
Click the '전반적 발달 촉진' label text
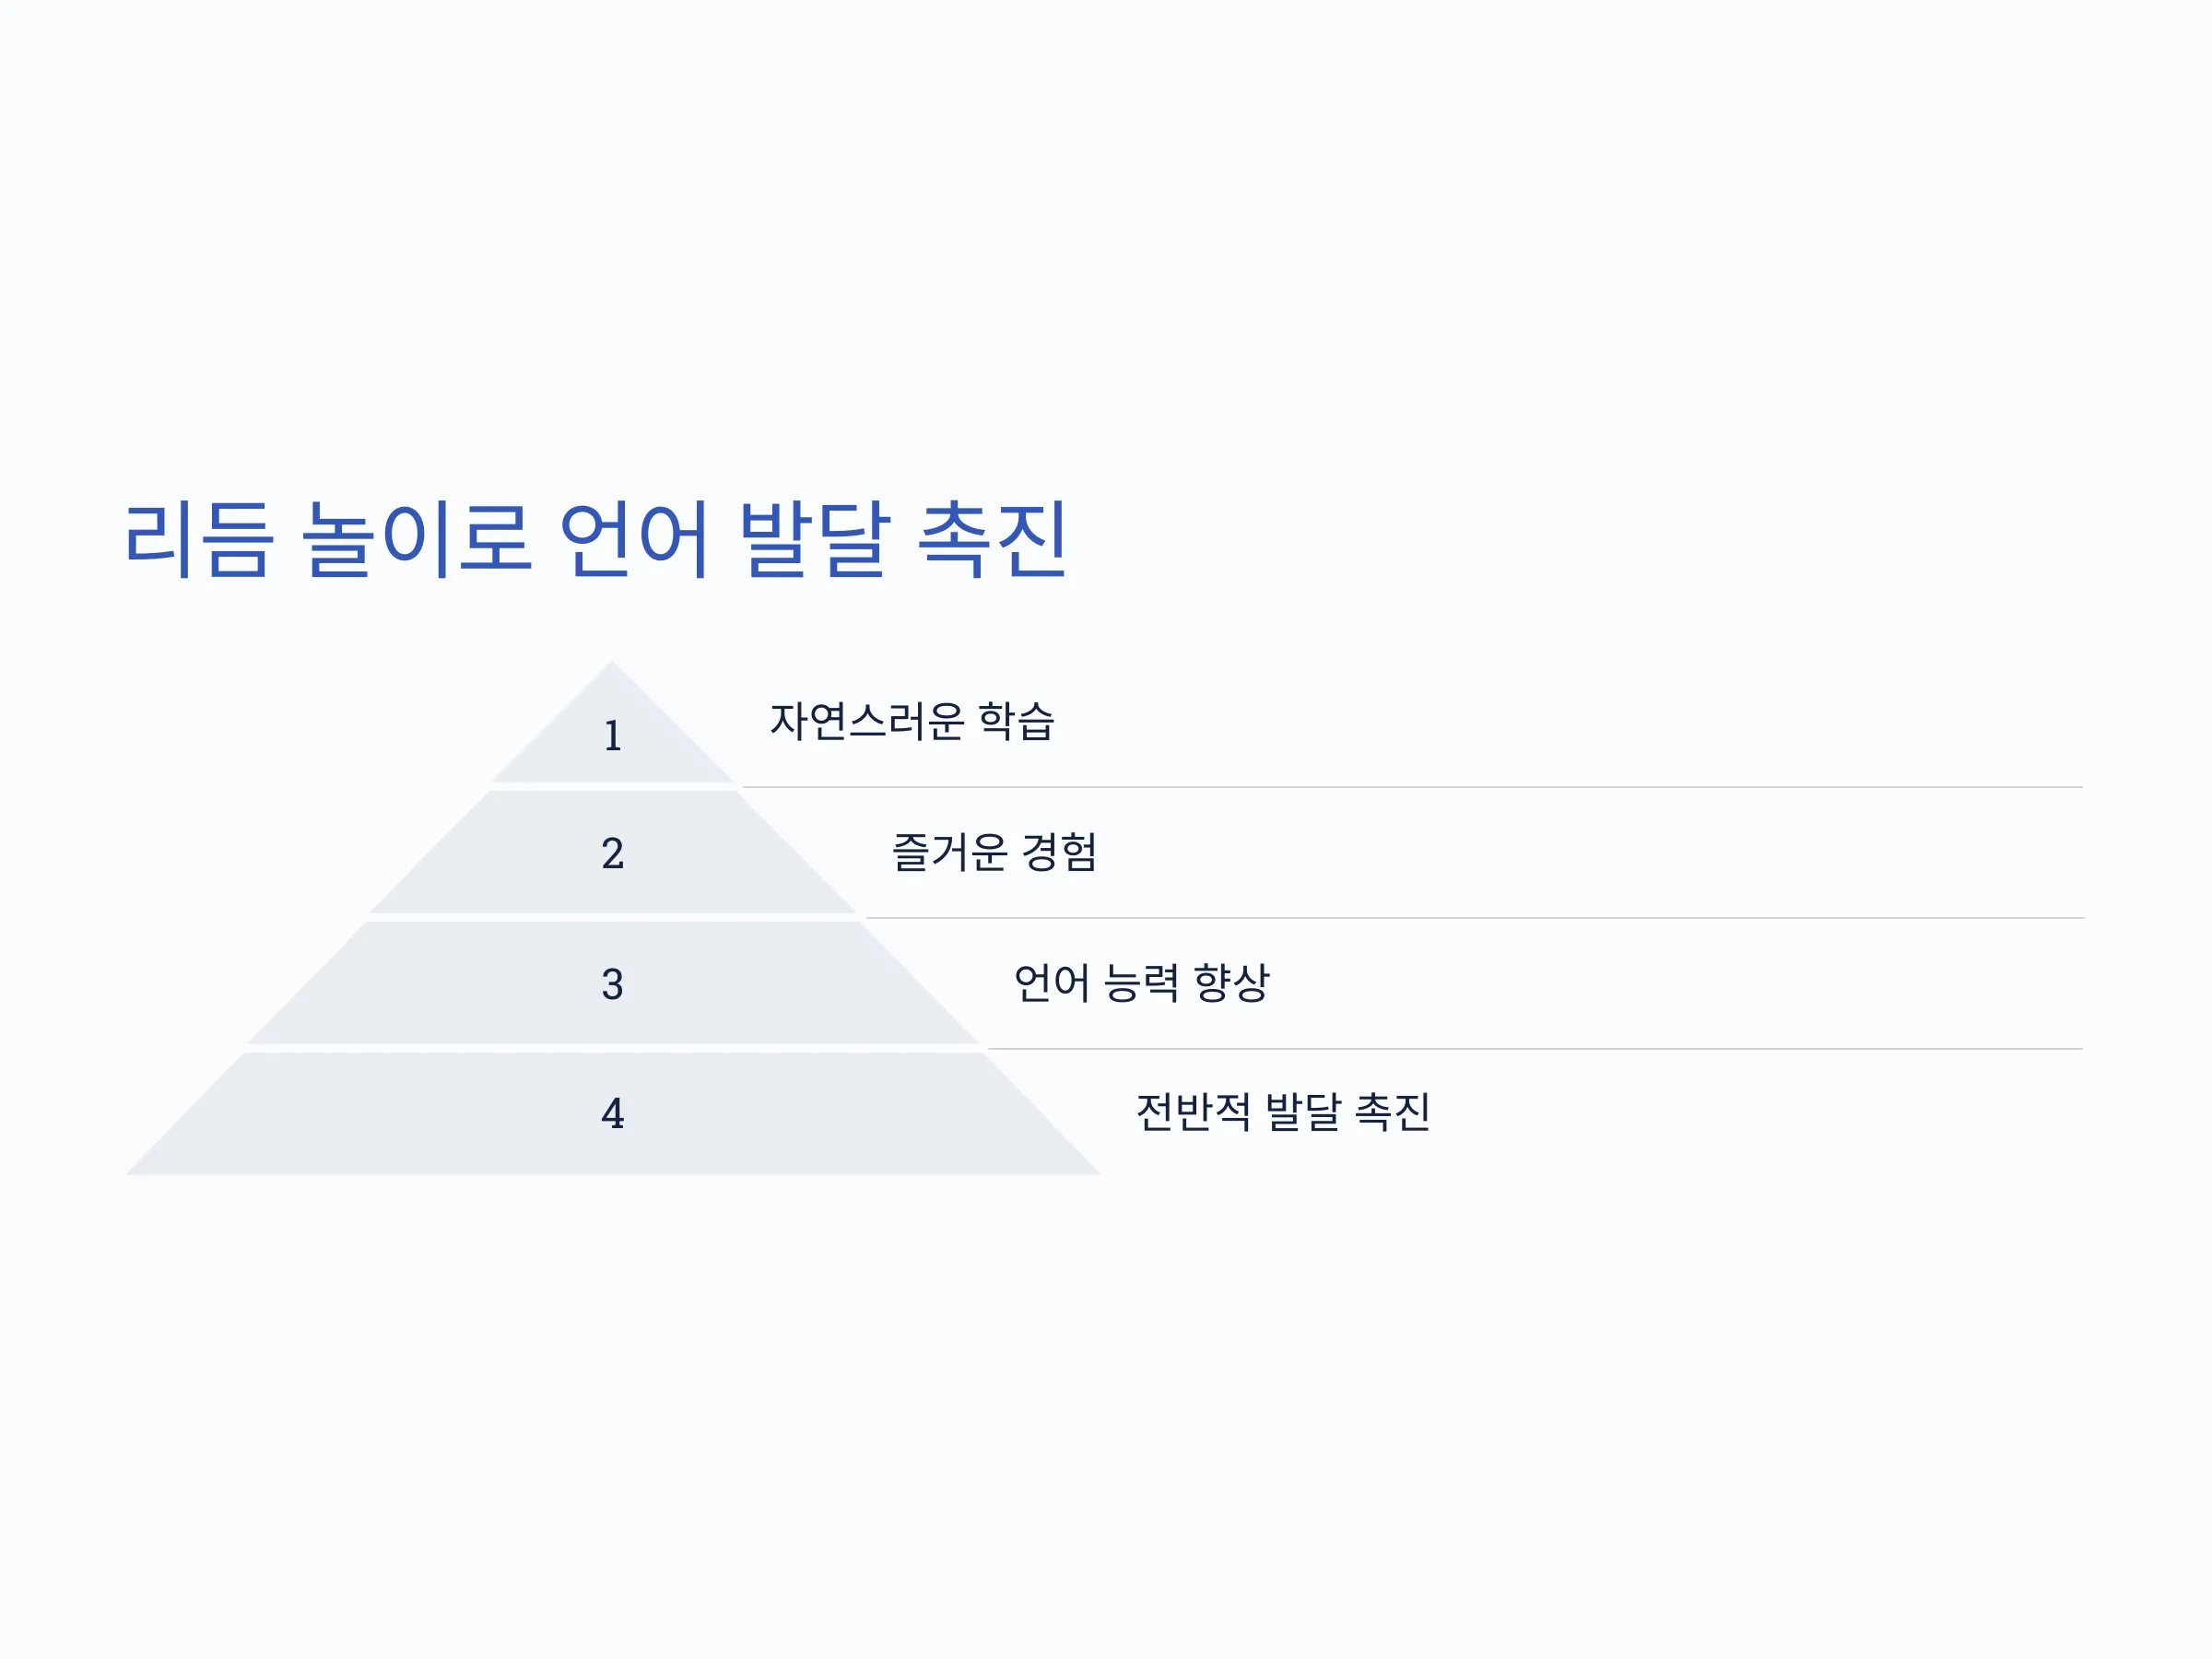tap(1283, 1111)
